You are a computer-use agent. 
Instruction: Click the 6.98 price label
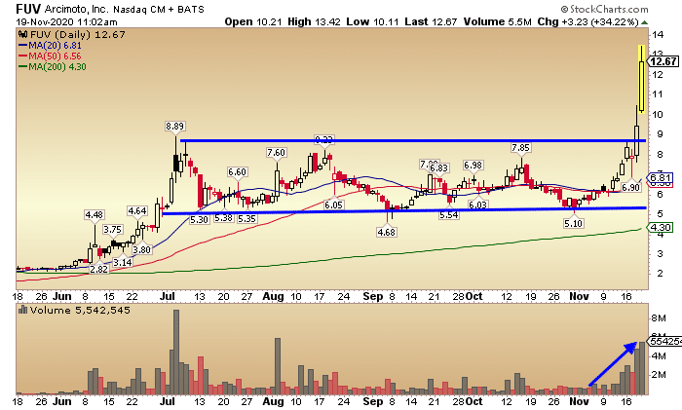click(x=473, y=165)
